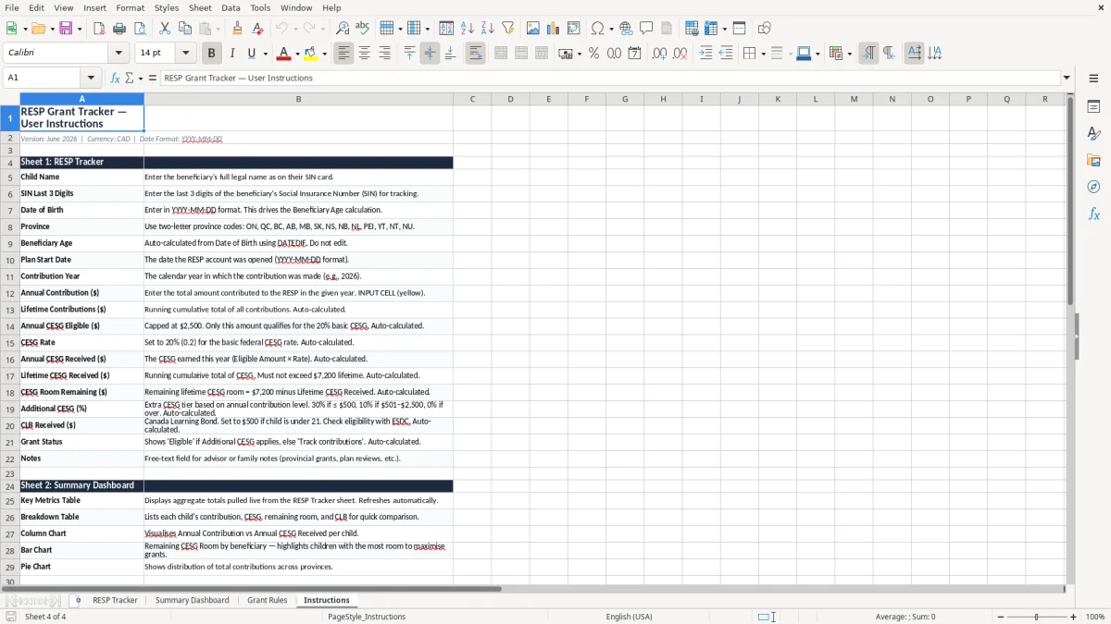
Task: Switch to the Grant Rules sheet tab
Action: pos(267,600)
